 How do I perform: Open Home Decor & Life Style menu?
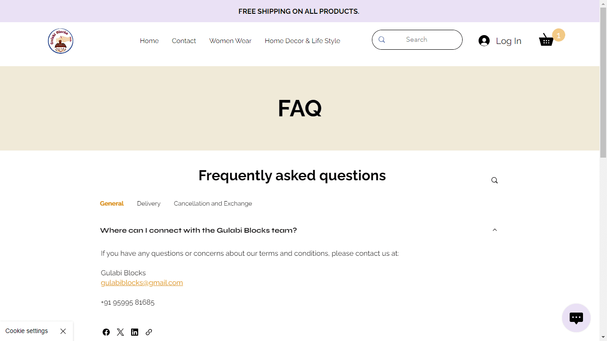302,41
